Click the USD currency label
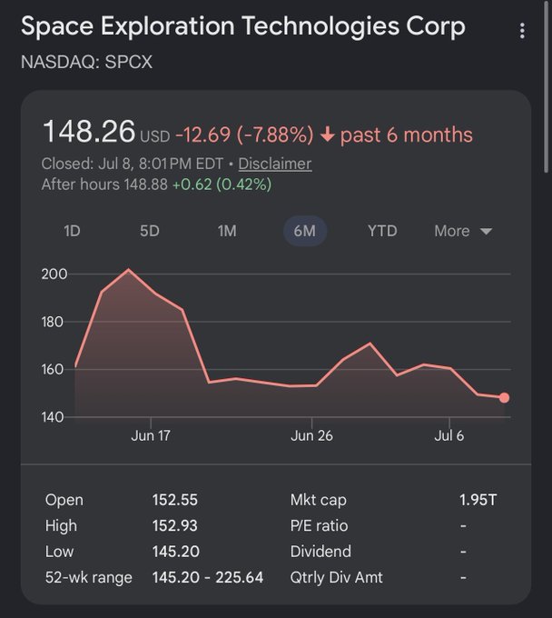552x618 pixels. 155,136
